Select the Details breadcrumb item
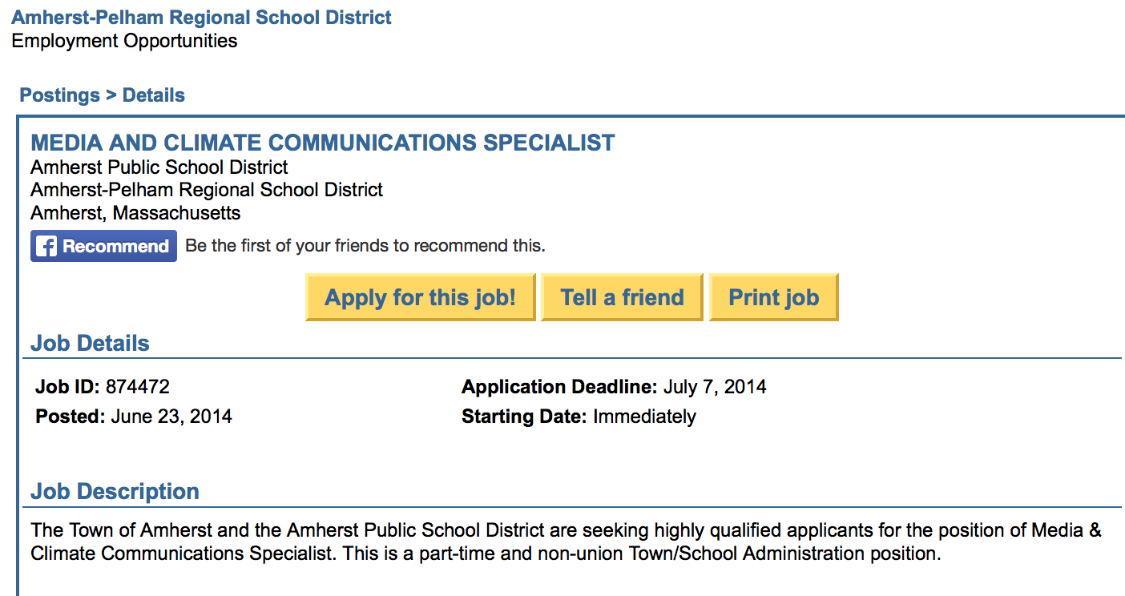This screenshot has height=596, width=1125. pos(154,95)
